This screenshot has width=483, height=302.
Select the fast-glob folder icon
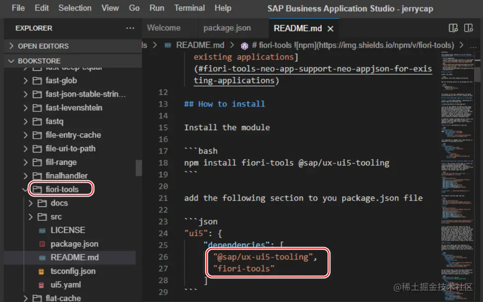[x=37, y=81]
